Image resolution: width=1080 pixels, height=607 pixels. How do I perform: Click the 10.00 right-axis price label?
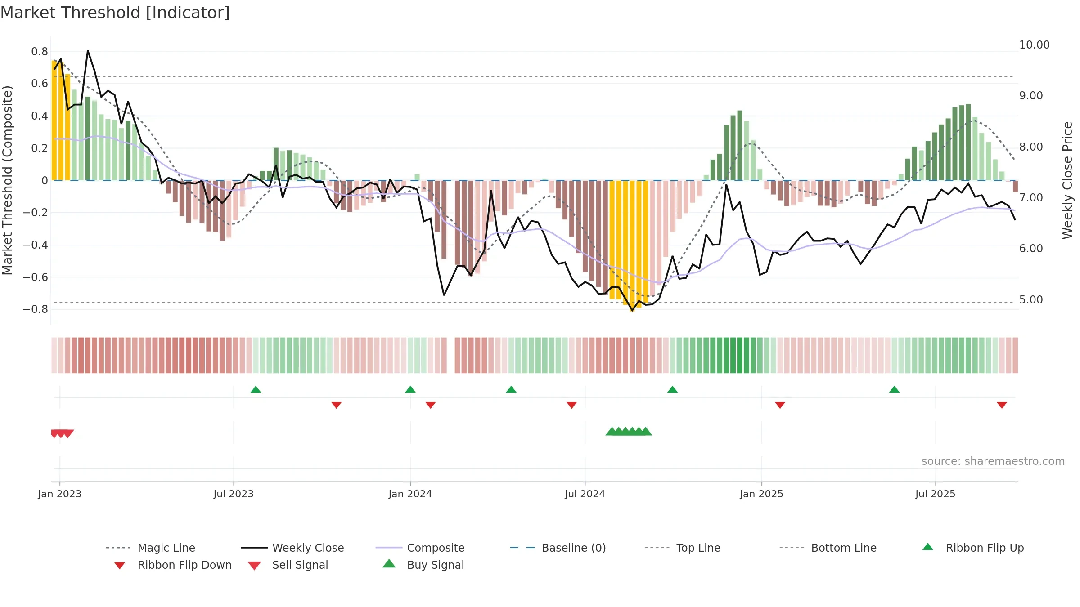[1035, 45]
